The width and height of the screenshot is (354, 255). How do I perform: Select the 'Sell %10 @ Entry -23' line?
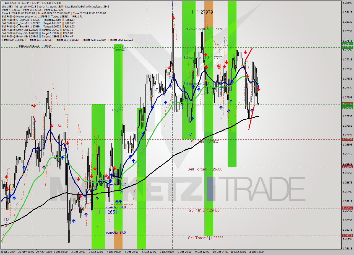click(37, 30)
